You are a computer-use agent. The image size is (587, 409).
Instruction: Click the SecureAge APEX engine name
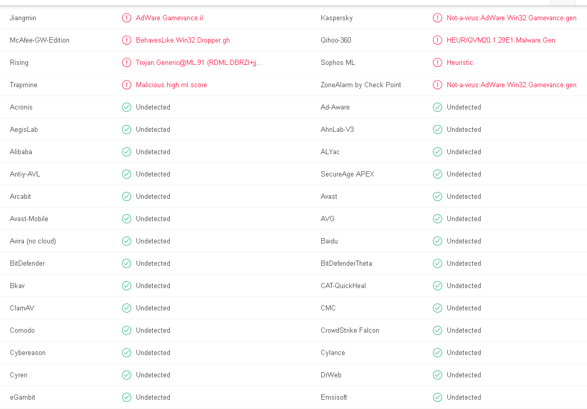point(347,174)
